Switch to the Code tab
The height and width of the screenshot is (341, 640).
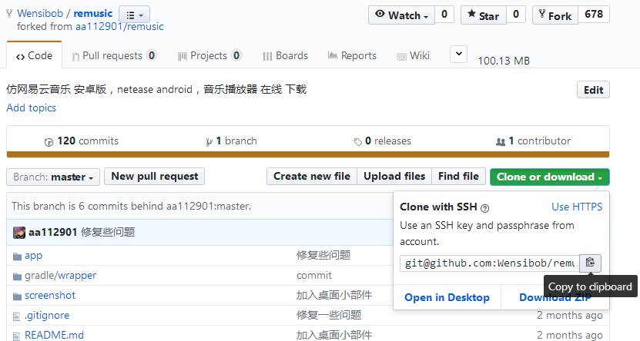click(x=35, y=56)
